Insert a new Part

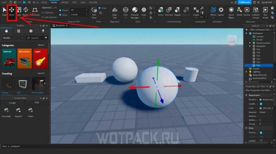[x=125, y=10]
